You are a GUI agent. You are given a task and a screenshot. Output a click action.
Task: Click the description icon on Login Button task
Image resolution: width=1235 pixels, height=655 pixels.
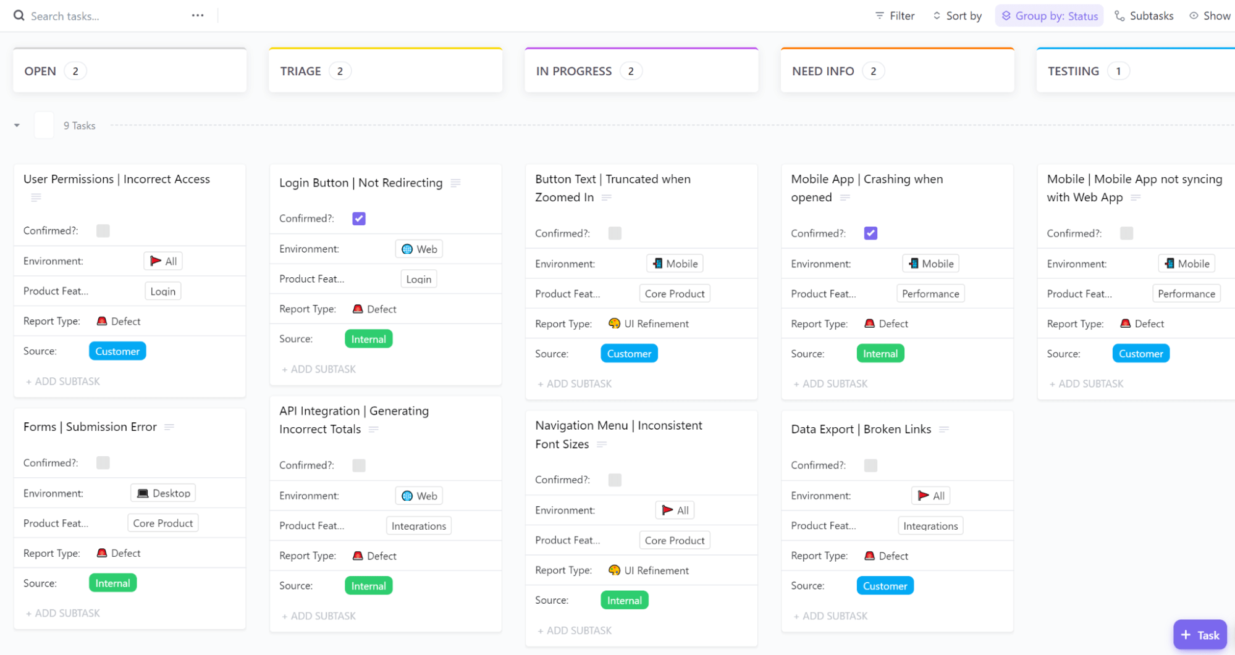[456, 183]
